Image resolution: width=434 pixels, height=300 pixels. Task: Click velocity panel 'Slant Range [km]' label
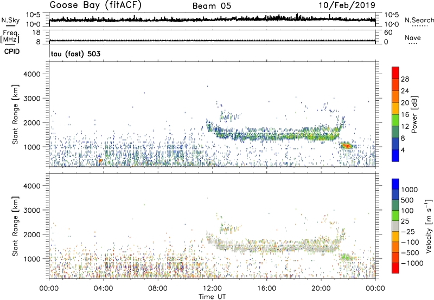(x=15, y=226)
